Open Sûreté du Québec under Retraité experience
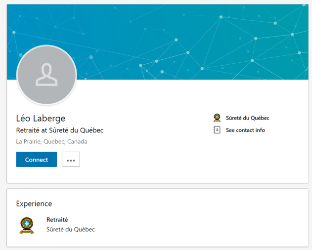This screenshot has height=250, width=312. pos(70,229)
